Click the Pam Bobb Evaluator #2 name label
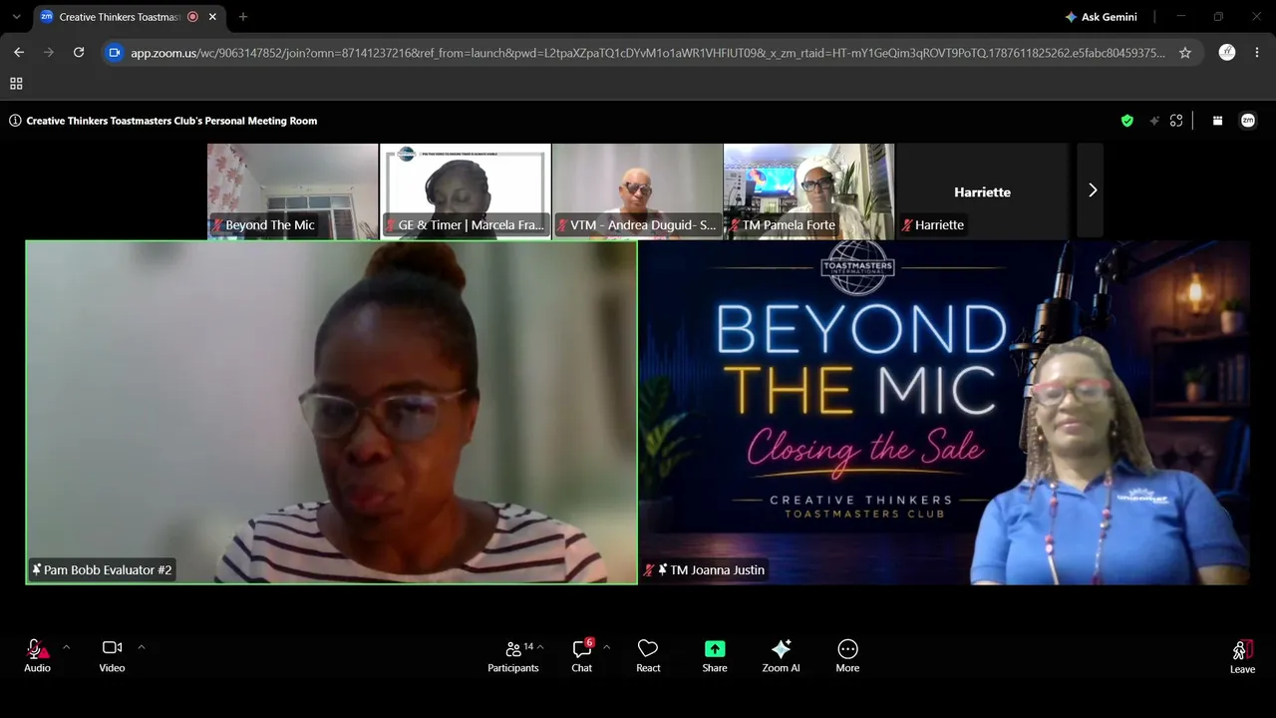The height and width of the screenshot is (718, 1276). click(x=102, y=570)
